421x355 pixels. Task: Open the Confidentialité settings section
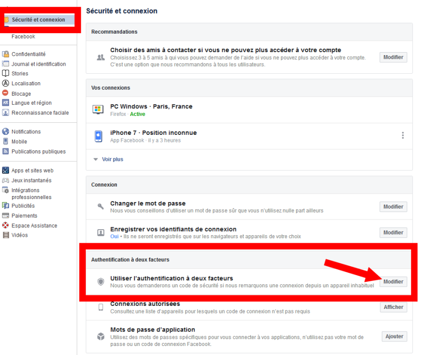(x=29, y=54)
